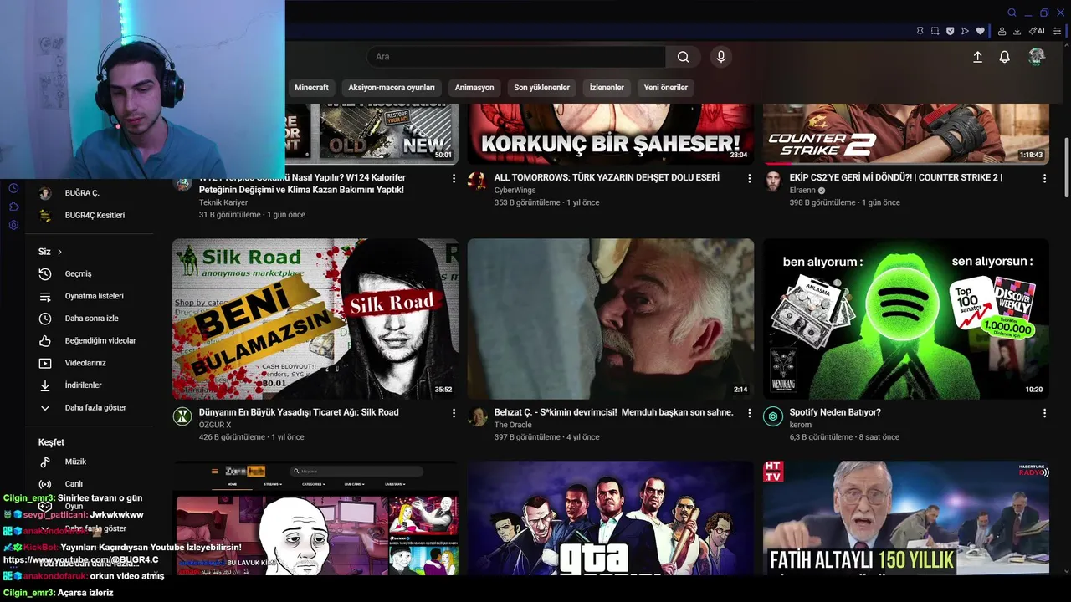The height and width of the screenshot is (602, 1071).
Task: Open the browser profile icon
Action: [x=1002, y=31]
